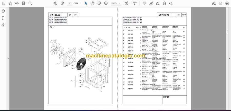Viewport: 231px width, 111px height.
Task: Click "p1" on the right page header
Action: 179,15
